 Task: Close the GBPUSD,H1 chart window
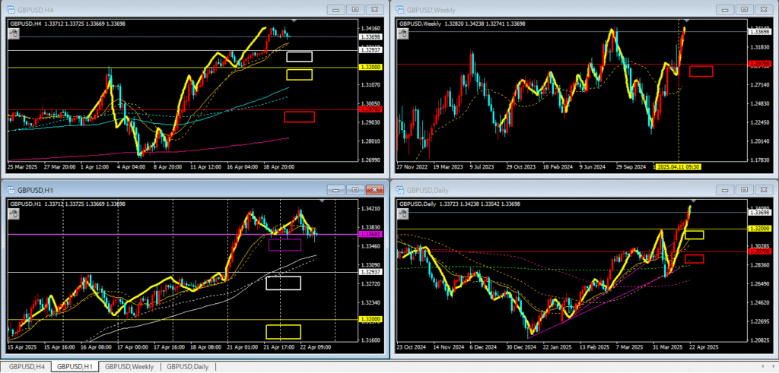point(374,189)
